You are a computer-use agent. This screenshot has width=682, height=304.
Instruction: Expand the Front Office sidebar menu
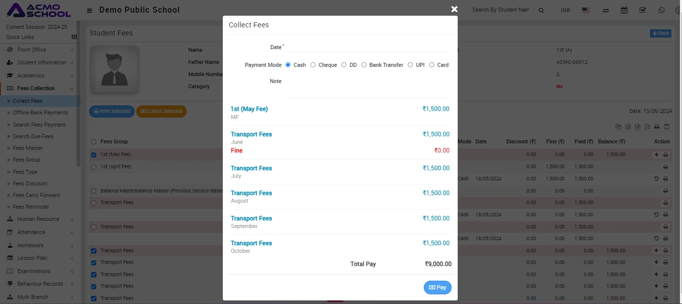[x=41, y=50]
